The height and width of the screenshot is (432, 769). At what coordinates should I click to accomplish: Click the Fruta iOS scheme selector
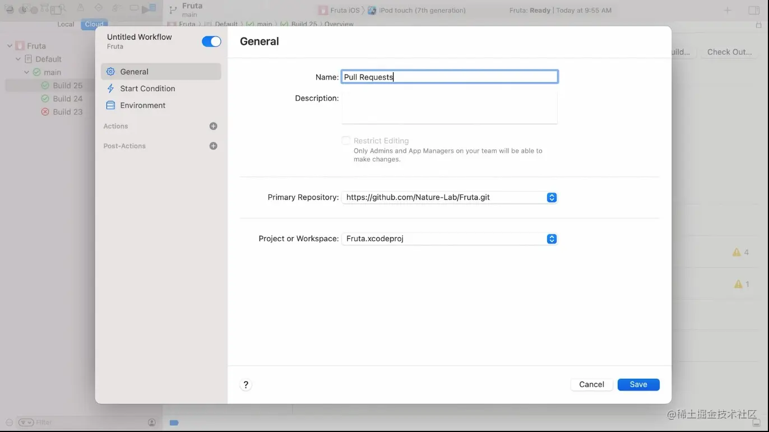pyautogui.click(x=339, y=10)
